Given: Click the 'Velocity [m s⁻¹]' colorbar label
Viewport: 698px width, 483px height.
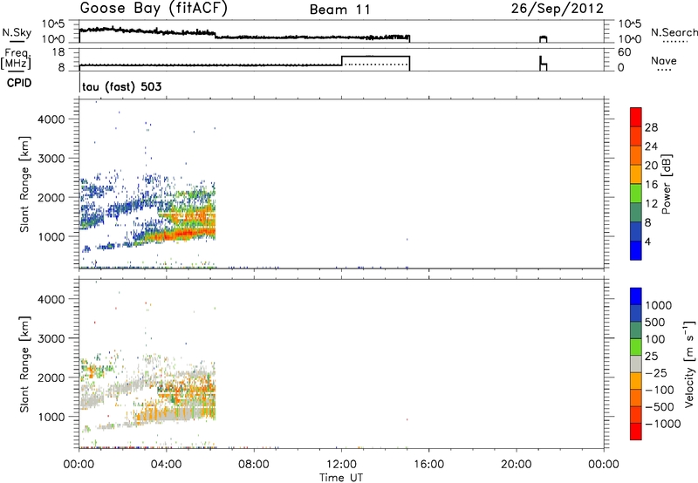Looking at the screenshot, I should [689, 364].
